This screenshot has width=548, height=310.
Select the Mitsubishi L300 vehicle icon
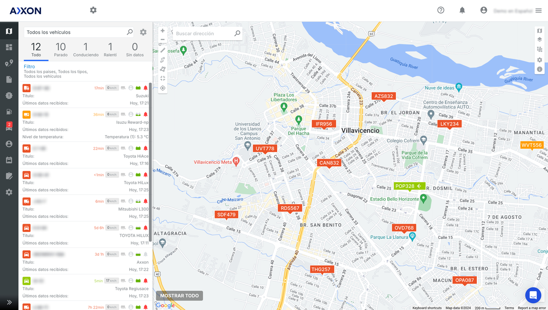tap(26, 201)
